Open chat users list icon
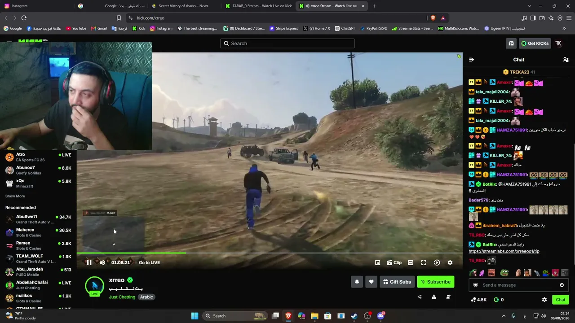The image size is (575, 323). pos(566,60)
